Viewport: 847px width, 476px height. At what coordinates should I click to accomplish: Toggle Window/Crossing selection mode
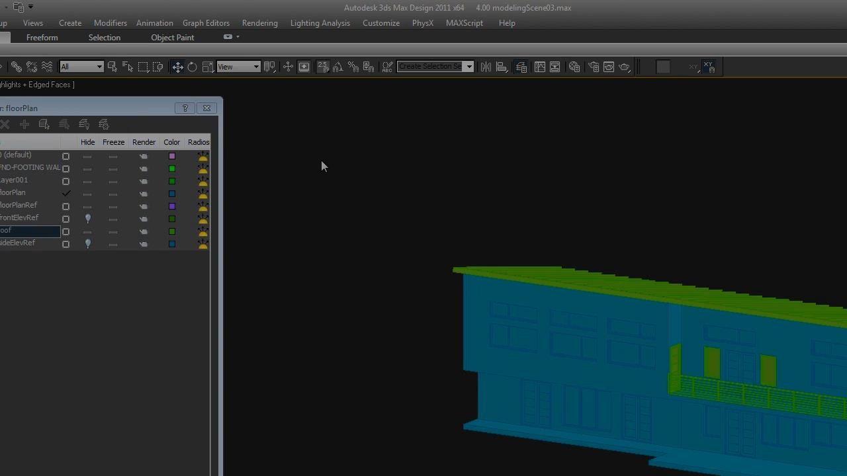(157, 67)
